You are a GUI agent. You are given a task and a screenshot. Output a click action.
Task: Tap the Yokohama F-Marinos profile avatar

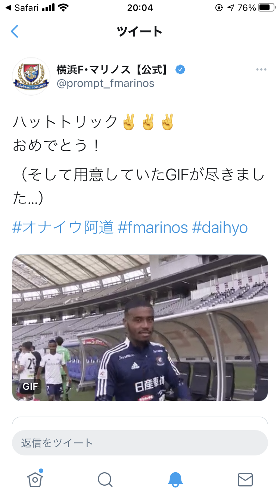point(31,76)
